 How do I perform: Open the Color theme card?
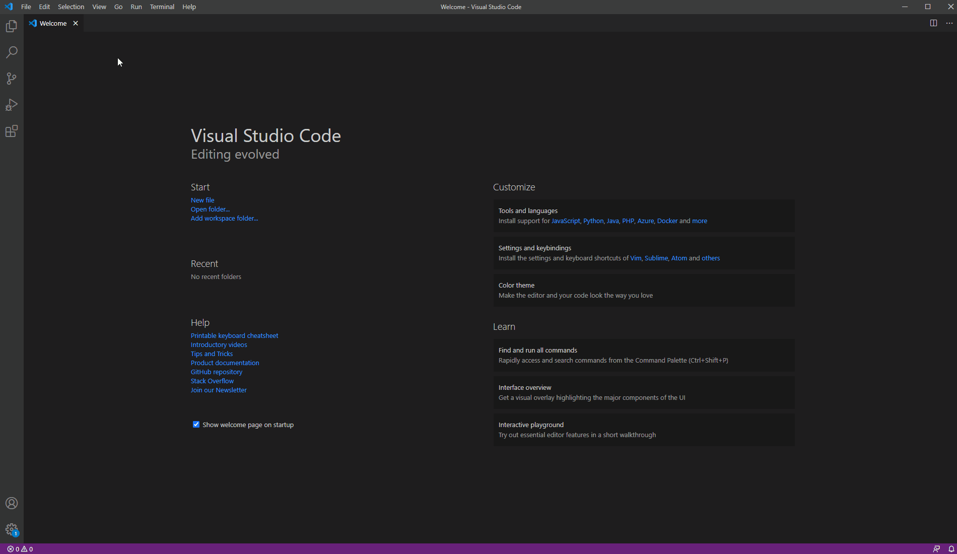click(x=644, y=290)
